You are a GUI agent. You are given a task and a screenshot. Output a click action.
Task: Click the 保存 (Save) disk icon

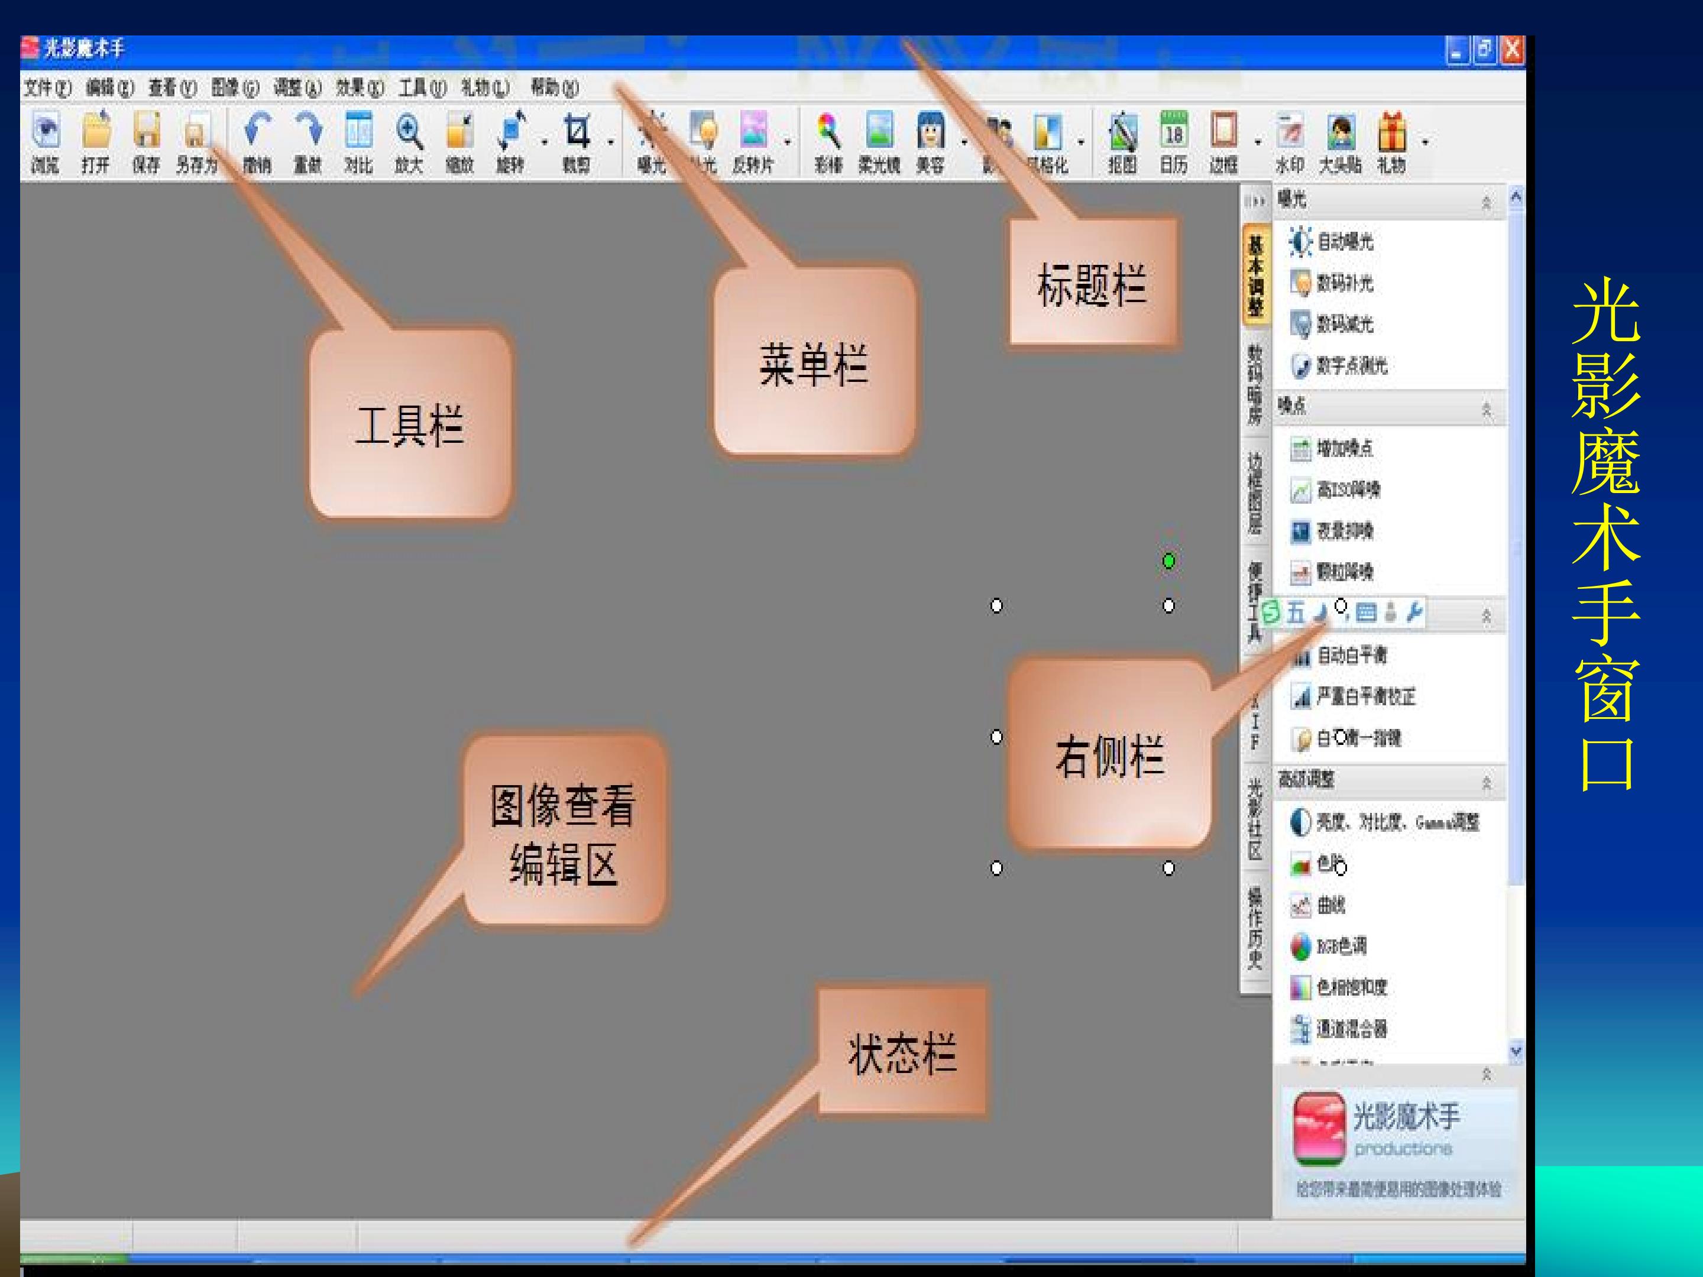click(146, 131)
